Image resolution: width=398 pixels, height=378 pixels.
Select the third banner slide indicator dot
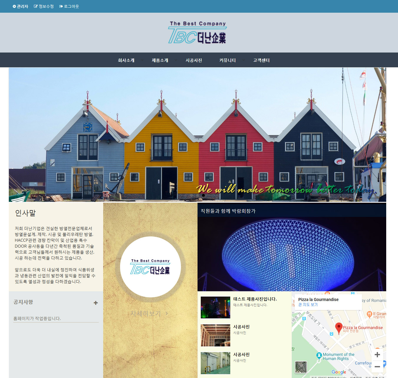203,195
